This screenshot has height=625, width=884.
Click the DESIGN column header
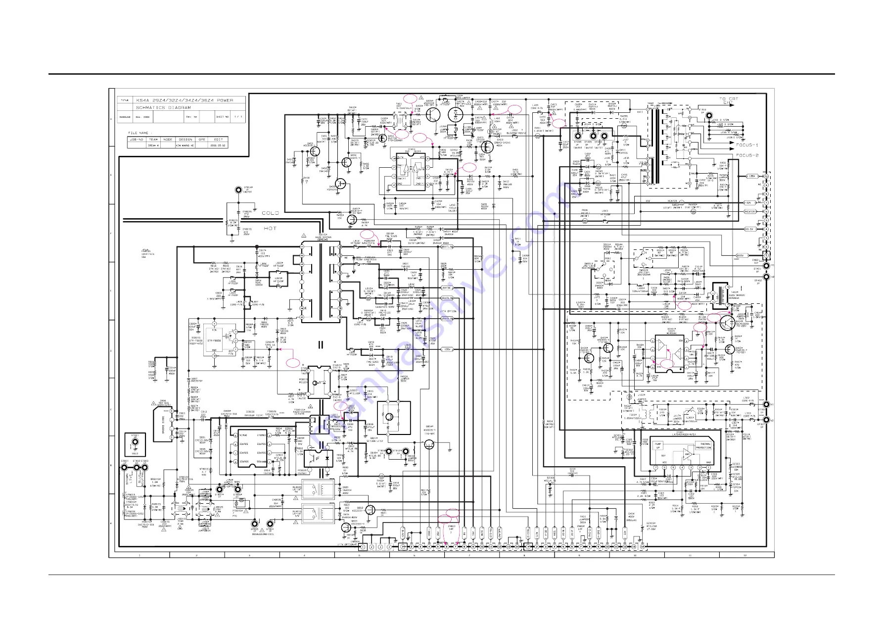(186, 140)
